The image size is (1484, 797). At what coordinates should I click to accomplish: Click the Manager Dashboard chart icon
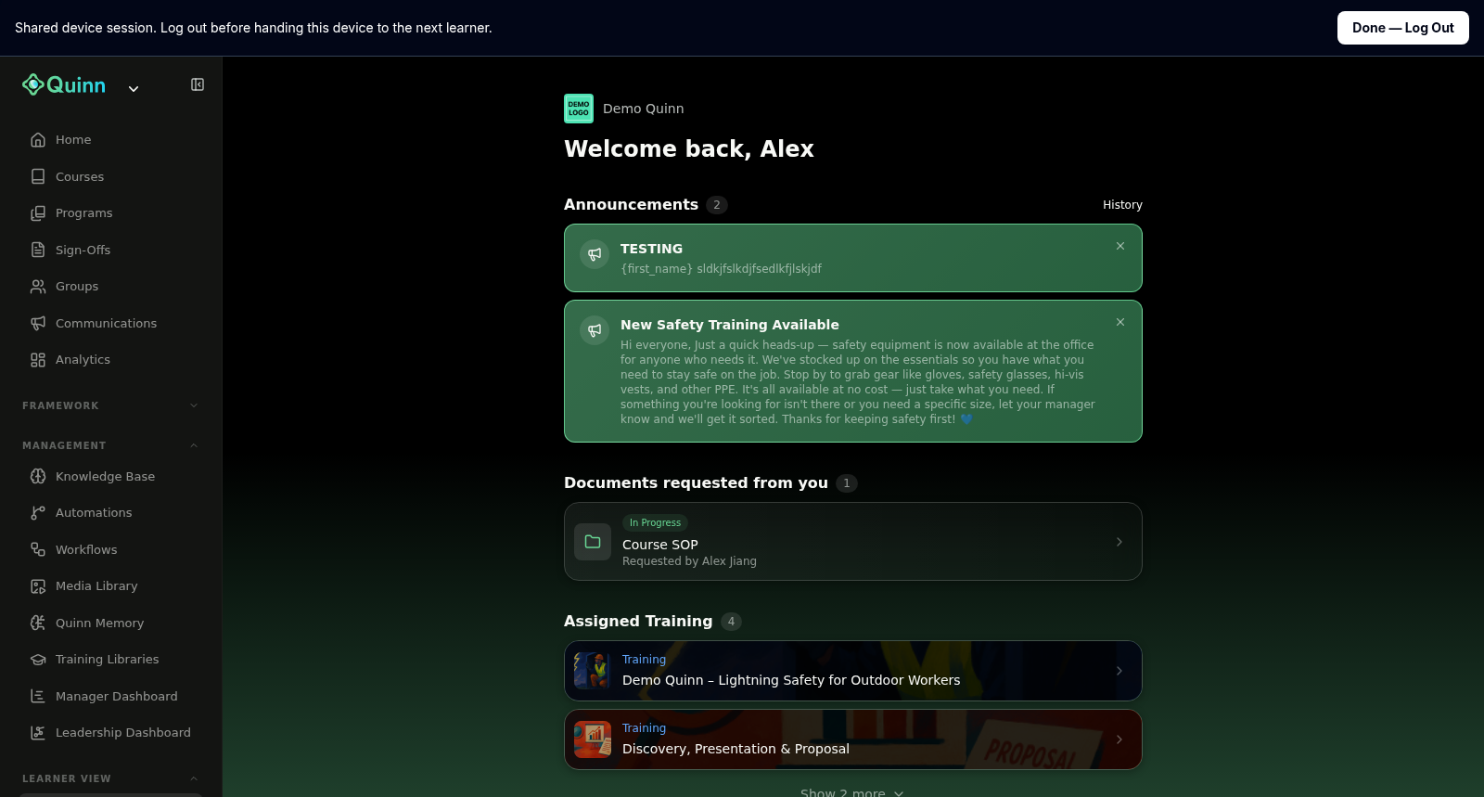38,696
